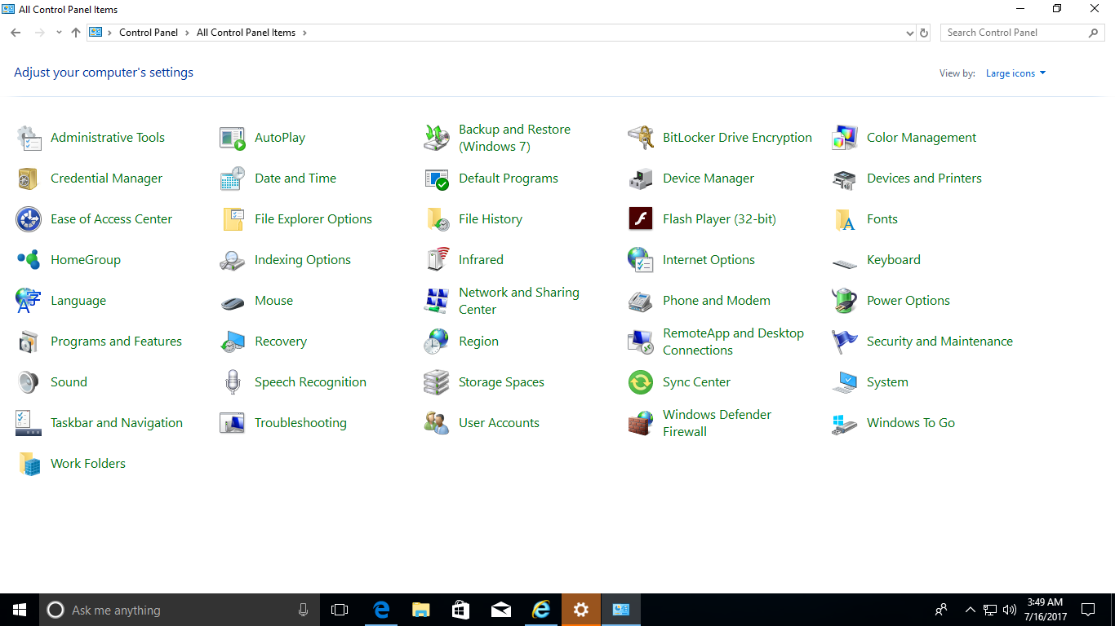
Task: Open Task View on the taskbar
Action: click(x=340, y=610)
